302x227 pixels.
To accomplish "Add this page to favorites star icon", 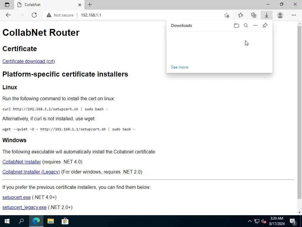I will (x=227, y=15).
